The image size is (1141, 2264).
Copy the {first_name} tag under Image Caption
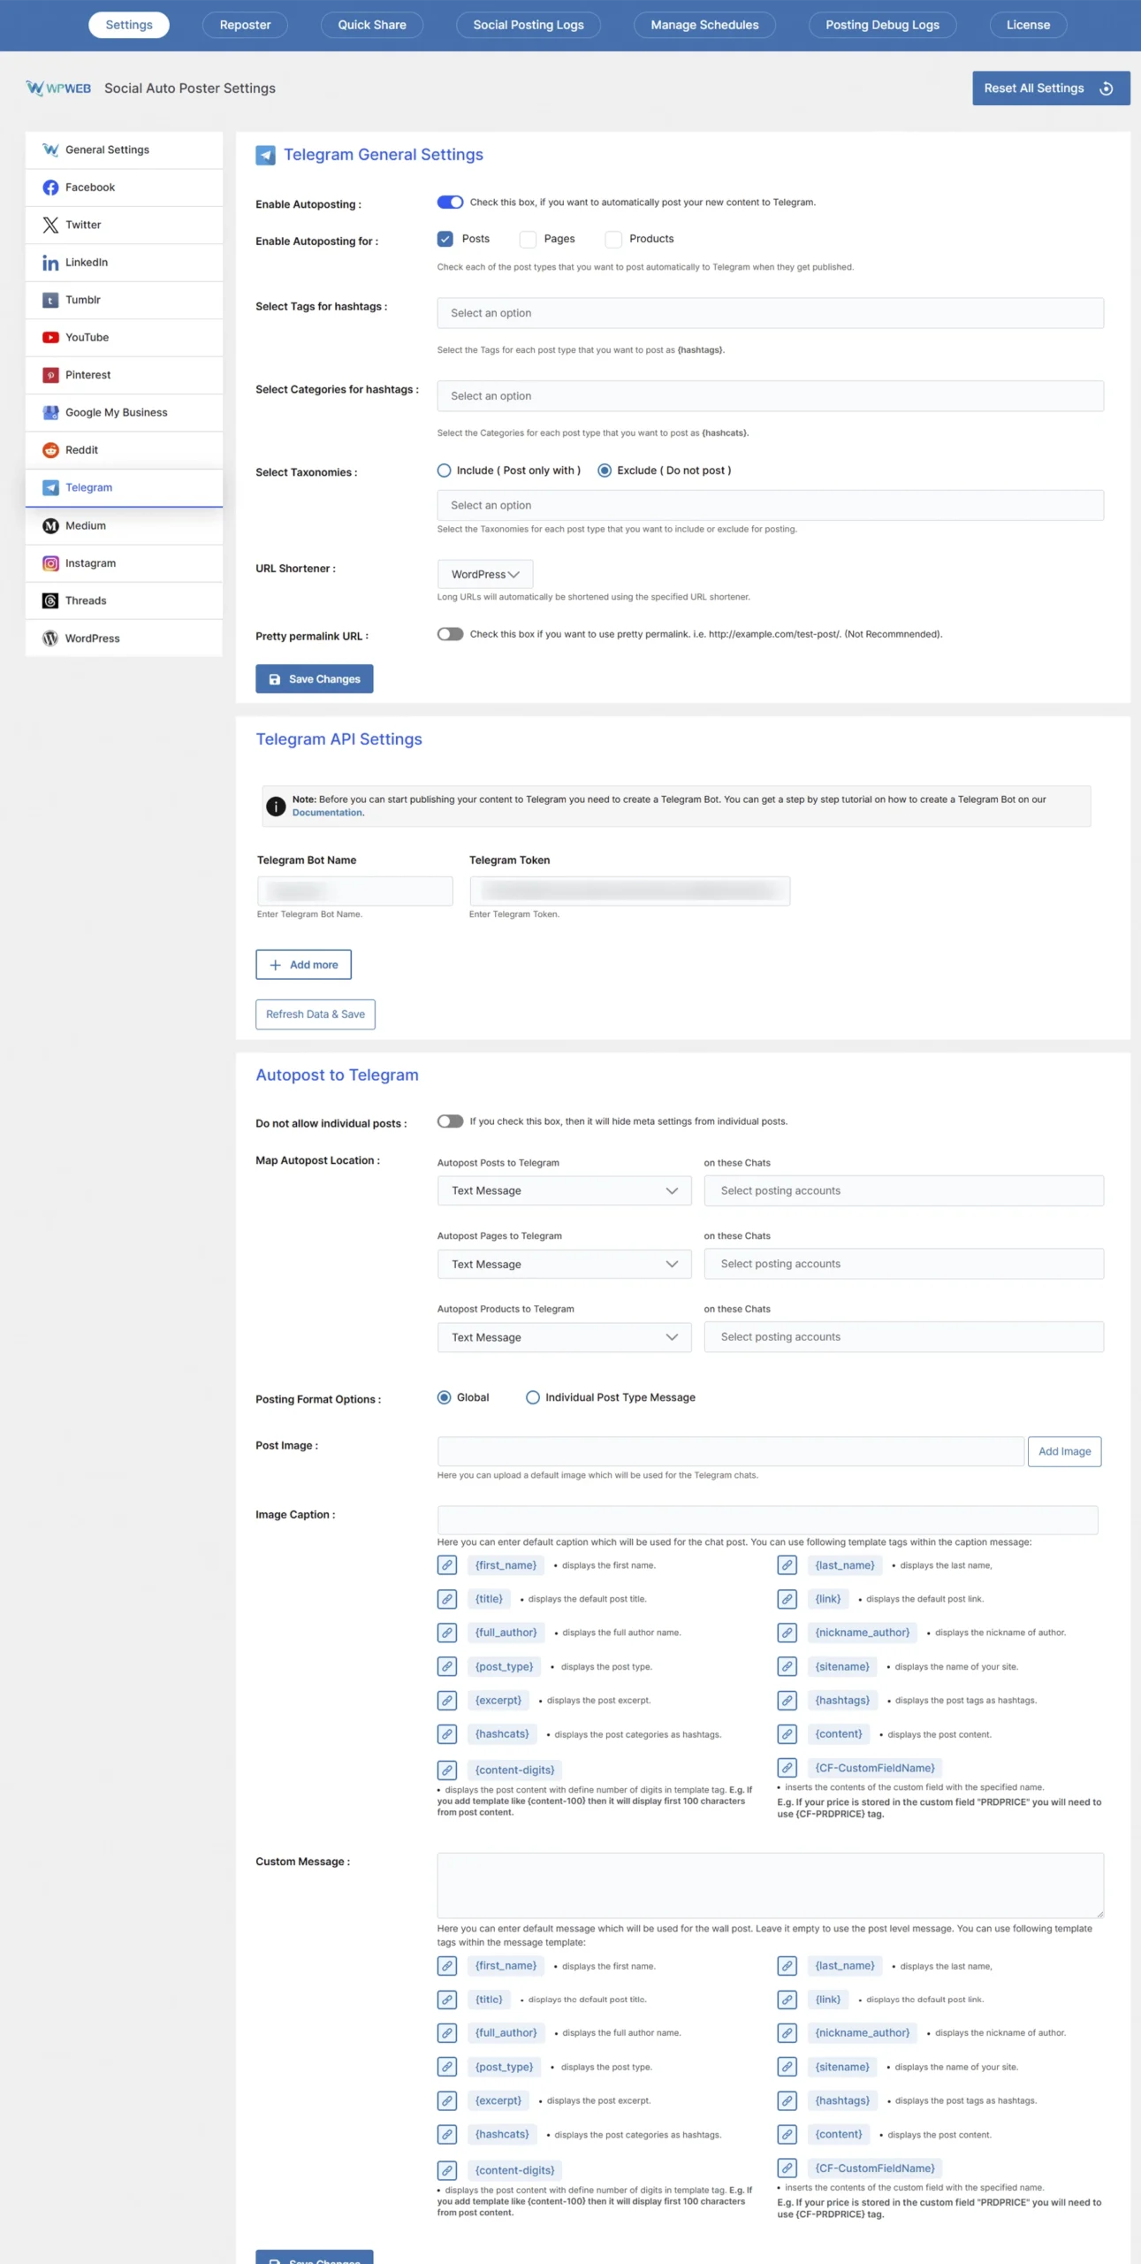(447, 1565)
